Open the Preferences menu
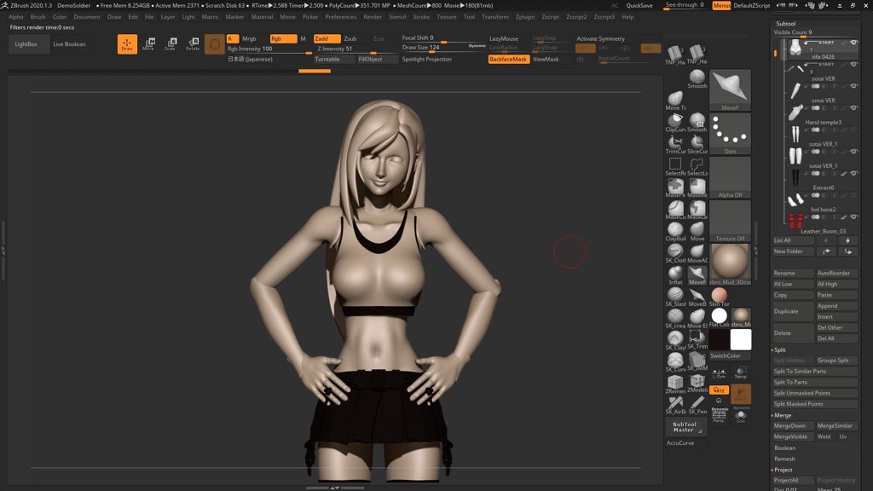Screen dimensions: 873x491 point(340,17)
